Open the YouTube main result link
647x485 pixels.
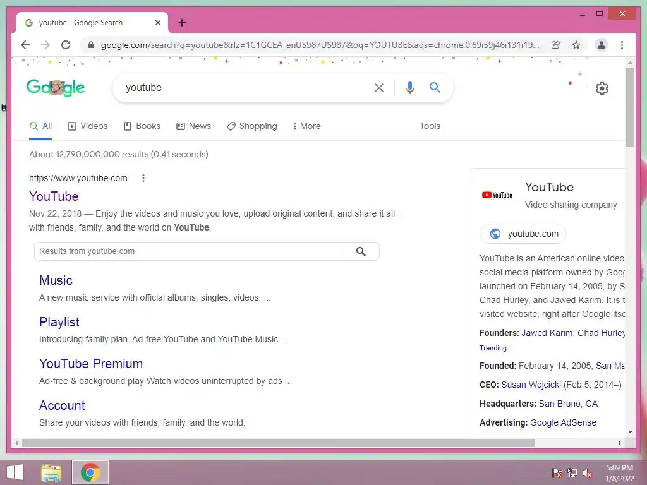tap(54, 196)
